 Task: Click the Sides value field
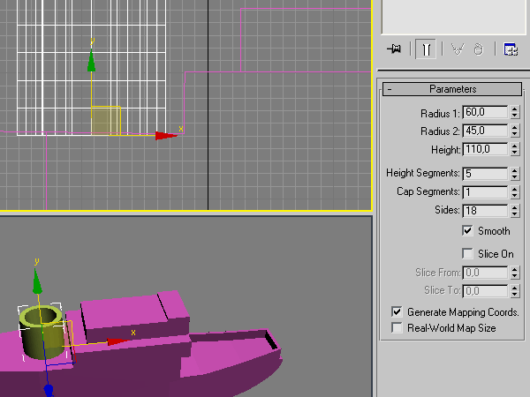click(x=485, y=211)
